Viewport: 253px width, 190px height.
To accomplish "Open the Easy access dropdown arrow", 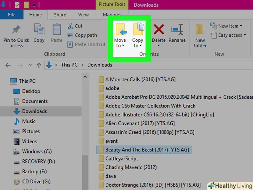I will [245, 35].
